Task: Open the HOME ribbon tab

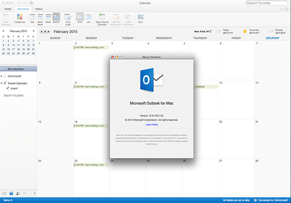Action: click(x=8, y=9)
